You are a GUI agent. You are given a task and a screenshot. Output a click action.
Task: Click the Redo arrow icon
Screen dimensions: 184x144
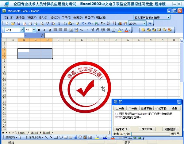coord(90,23)
